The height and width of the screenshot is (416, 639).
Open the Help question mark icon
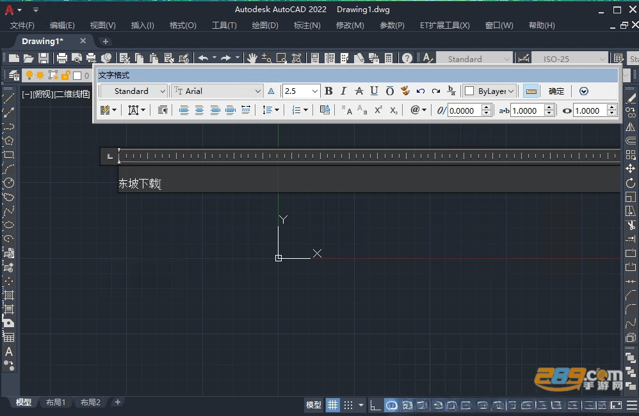pos(407,58)
